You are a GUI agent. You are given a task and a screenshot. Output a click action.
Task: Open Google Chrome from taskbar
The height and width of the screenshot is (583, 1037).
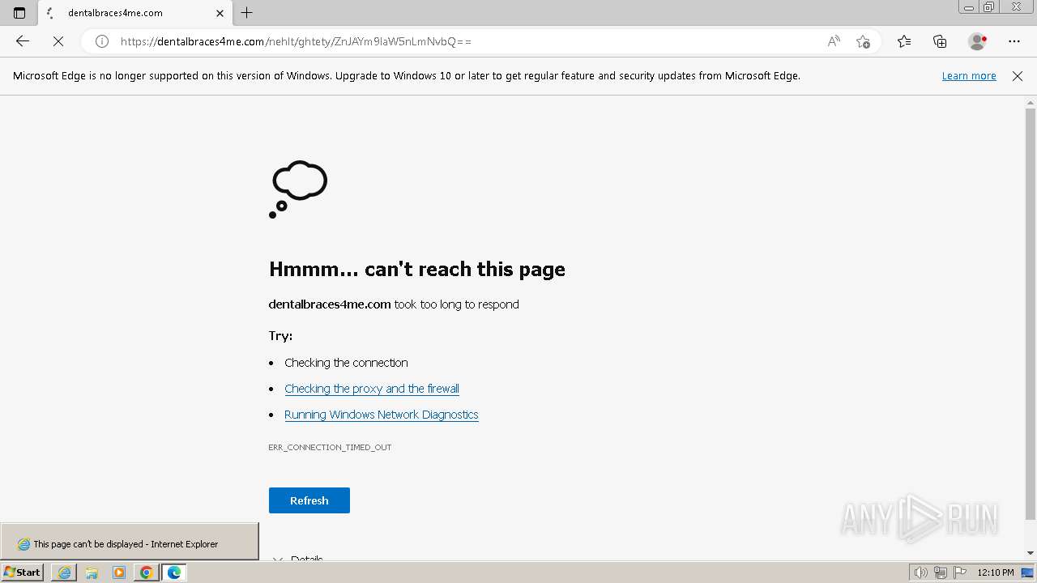pyautogui.click(x=147, y=572)
